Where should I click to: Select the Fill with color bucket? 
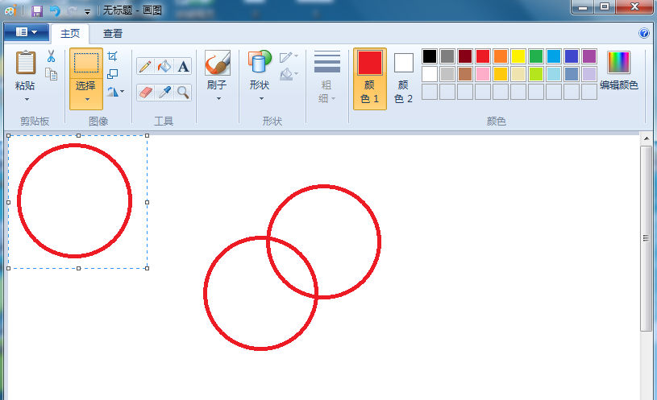[x=164, y=66]
